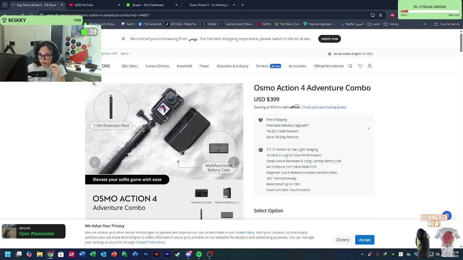
Task: Open the Cookie Preferences link
Action: pos(150,242)
